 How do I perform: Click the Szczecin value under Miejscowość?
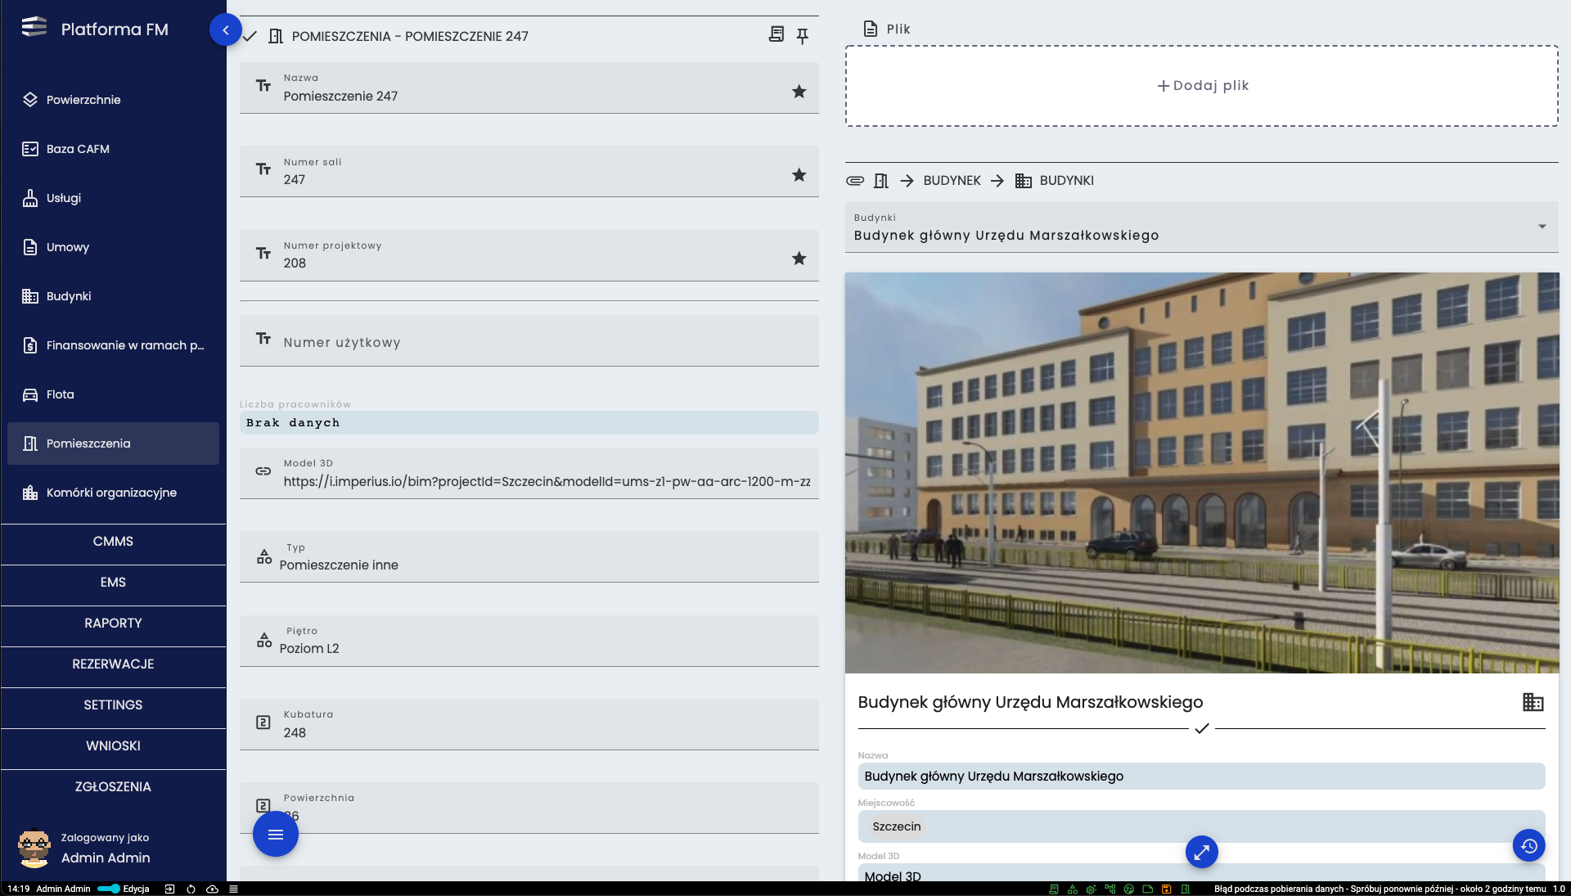(896, 826)
